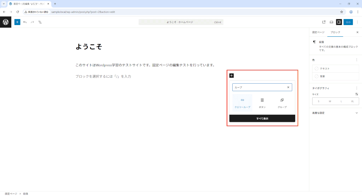Choose the テキスト color setting
This screenshot has width=362, height=196.
point(336,69)
